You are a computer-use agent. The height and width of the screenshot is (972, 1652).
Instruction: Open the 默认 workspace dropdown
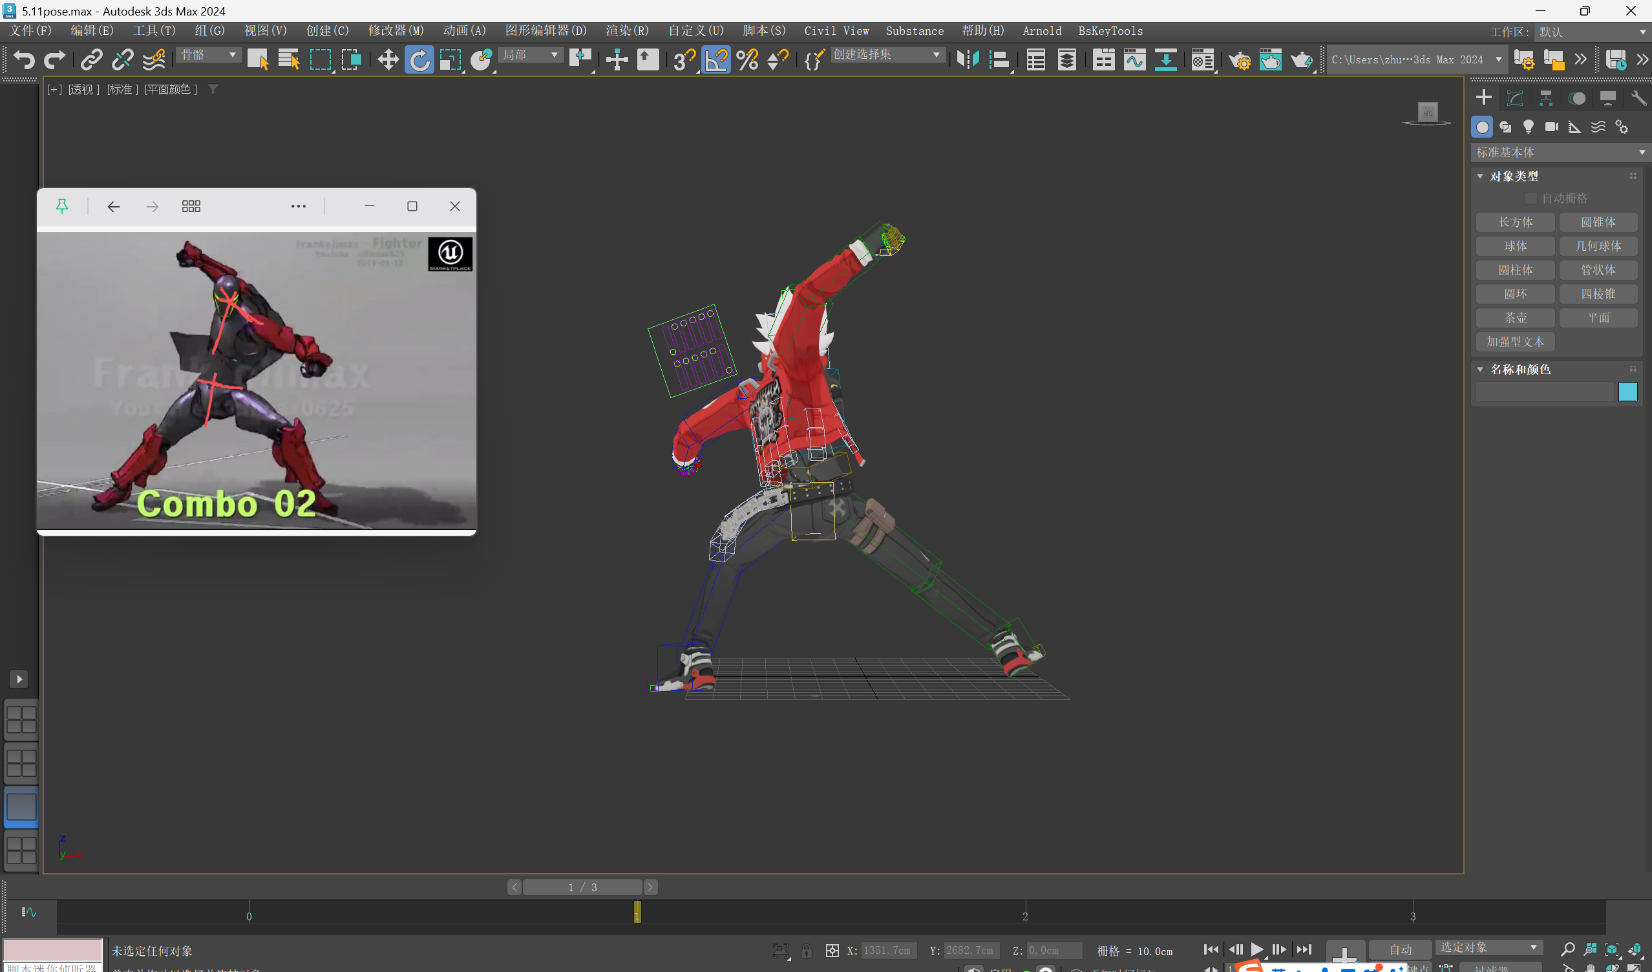tap(1592, 32)
